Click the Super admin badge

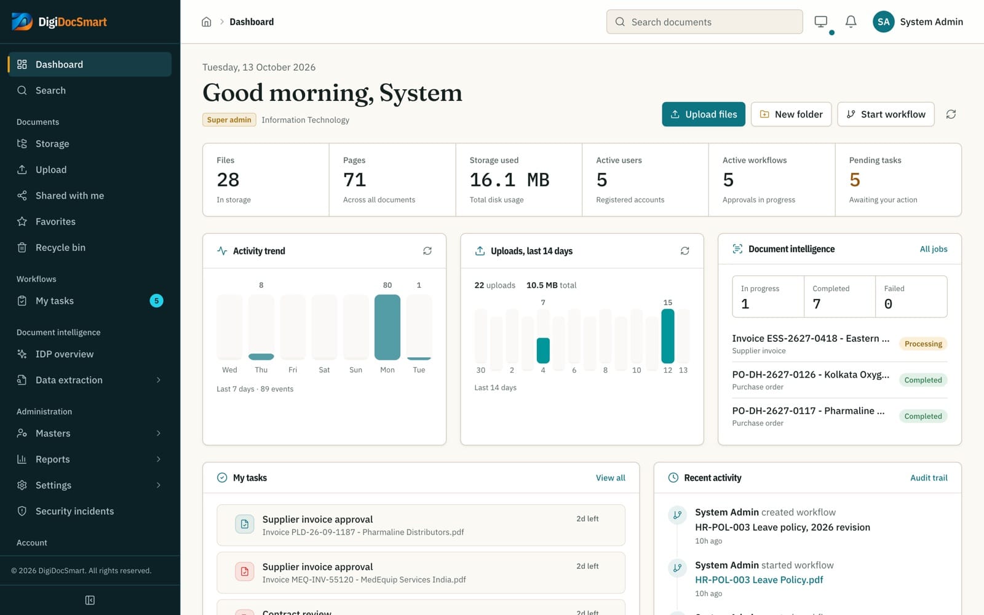[x=229, y=120]
